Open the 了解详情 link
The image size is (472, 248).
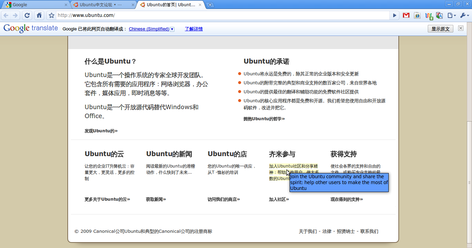pos(194,29)
